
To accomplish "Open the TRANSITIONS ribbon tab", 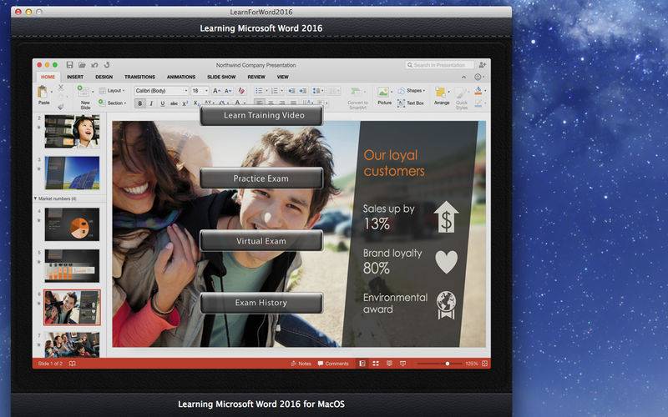I will click(x=139, y=77).
